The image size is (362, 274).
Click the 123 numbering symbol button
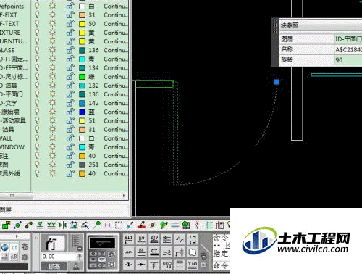click(x=167, y=265)
